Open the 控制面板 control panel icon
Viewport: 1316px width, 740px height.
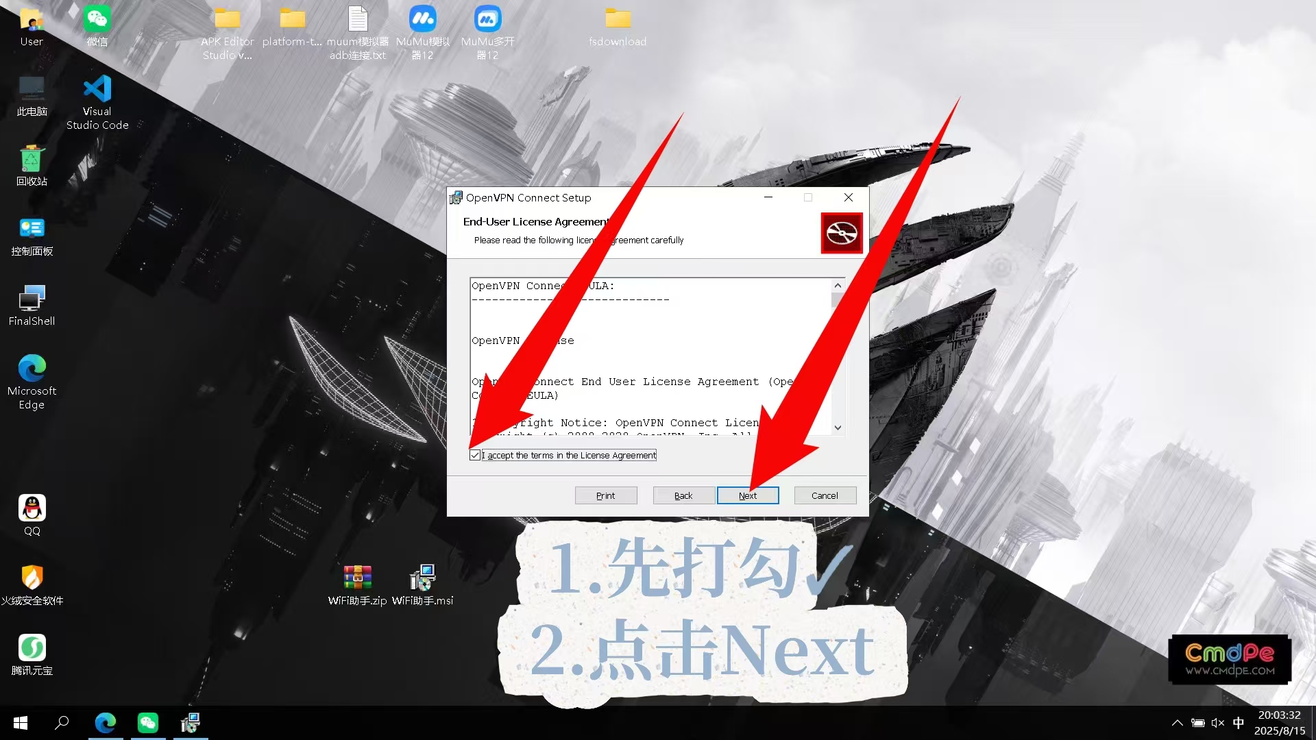(32, 237)
